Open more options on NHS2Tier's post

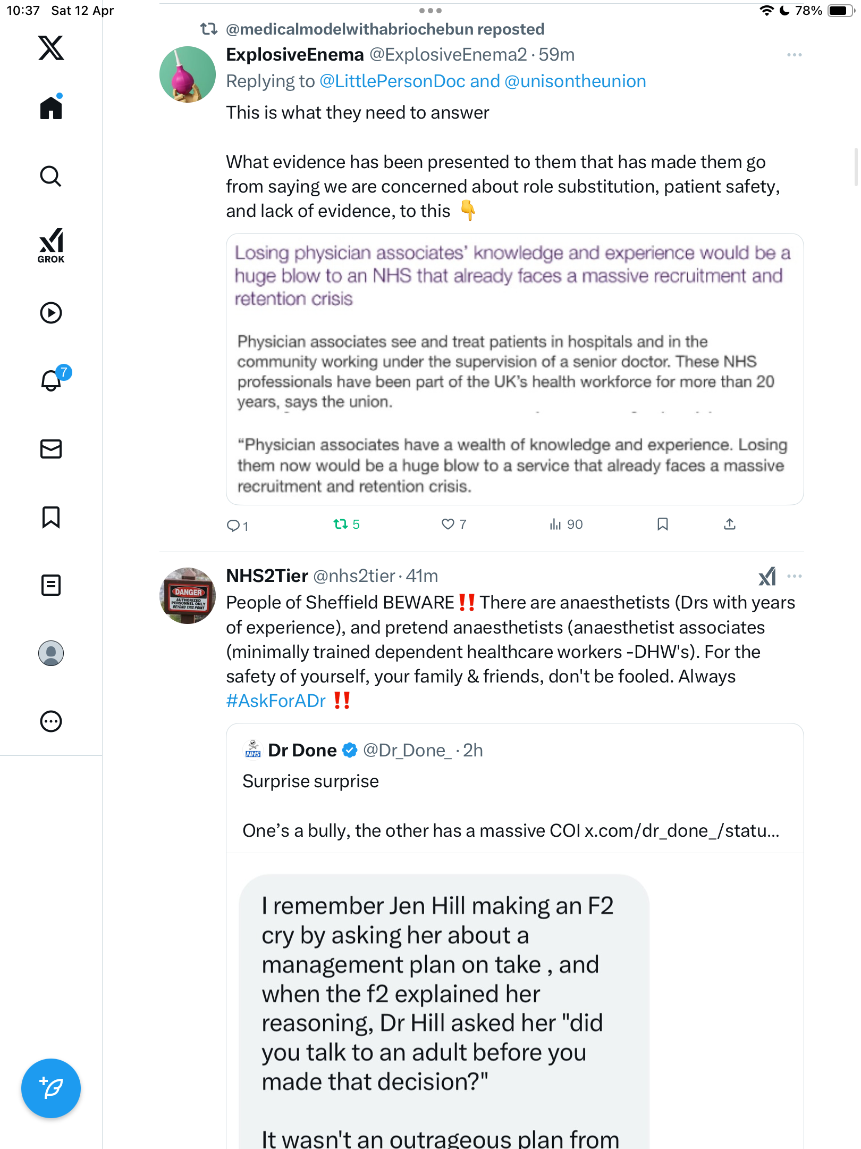795,576
